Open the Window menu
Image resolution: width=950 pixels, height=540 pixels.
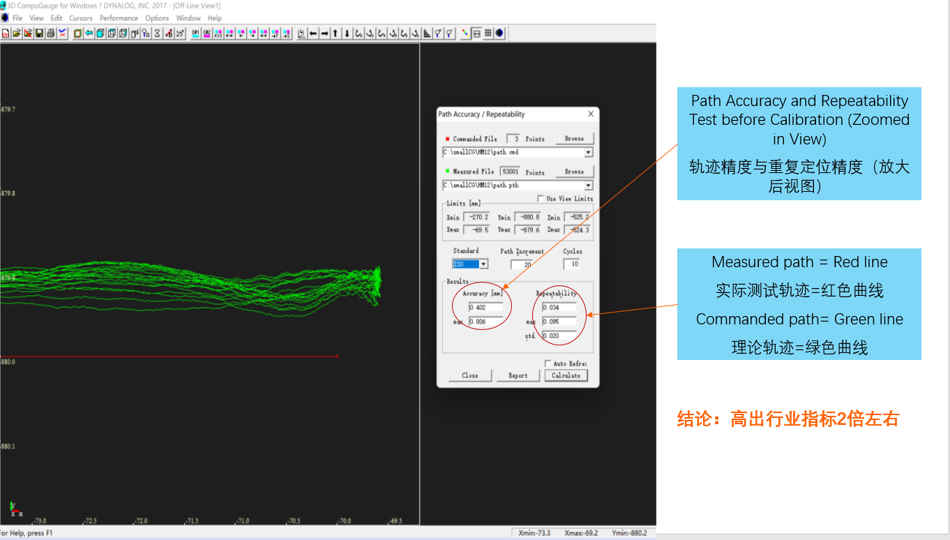188,18
